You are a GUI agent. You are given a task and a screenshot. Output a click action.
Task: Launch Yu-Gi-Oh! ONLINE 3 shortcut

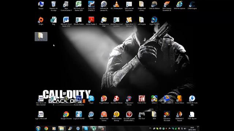(x=91, y=6)
